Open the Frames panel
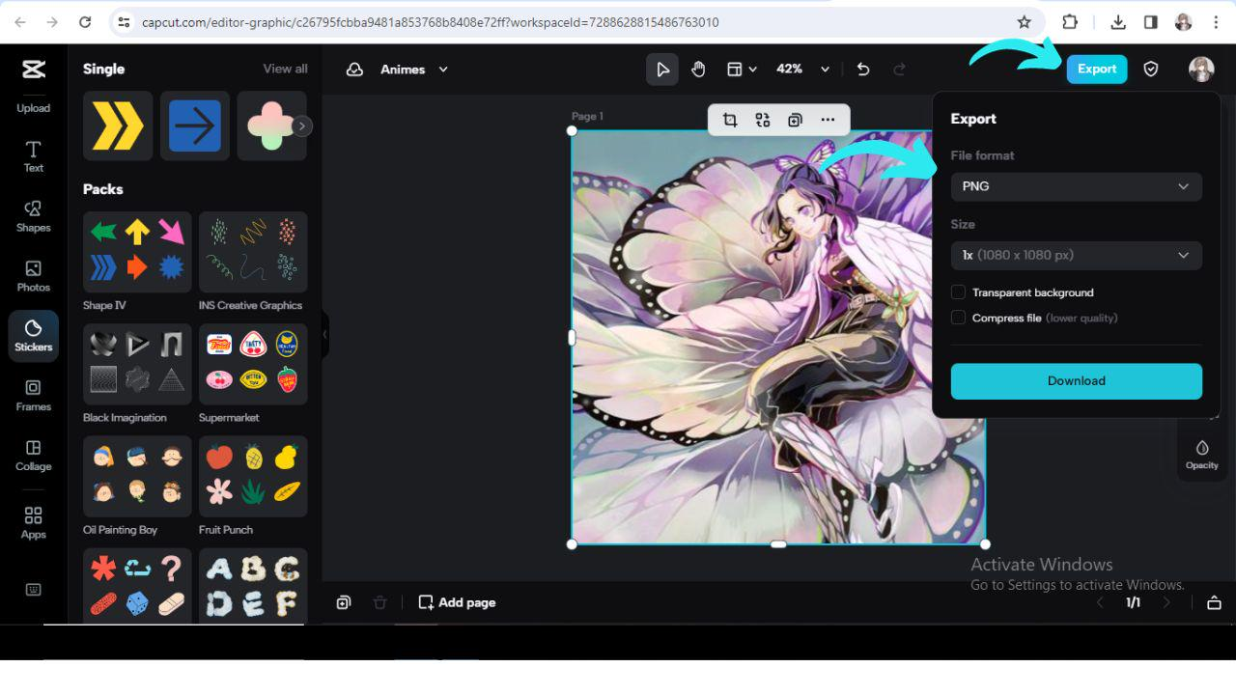1236x695 pixels. pyautogui.click(x=33, y=395)
